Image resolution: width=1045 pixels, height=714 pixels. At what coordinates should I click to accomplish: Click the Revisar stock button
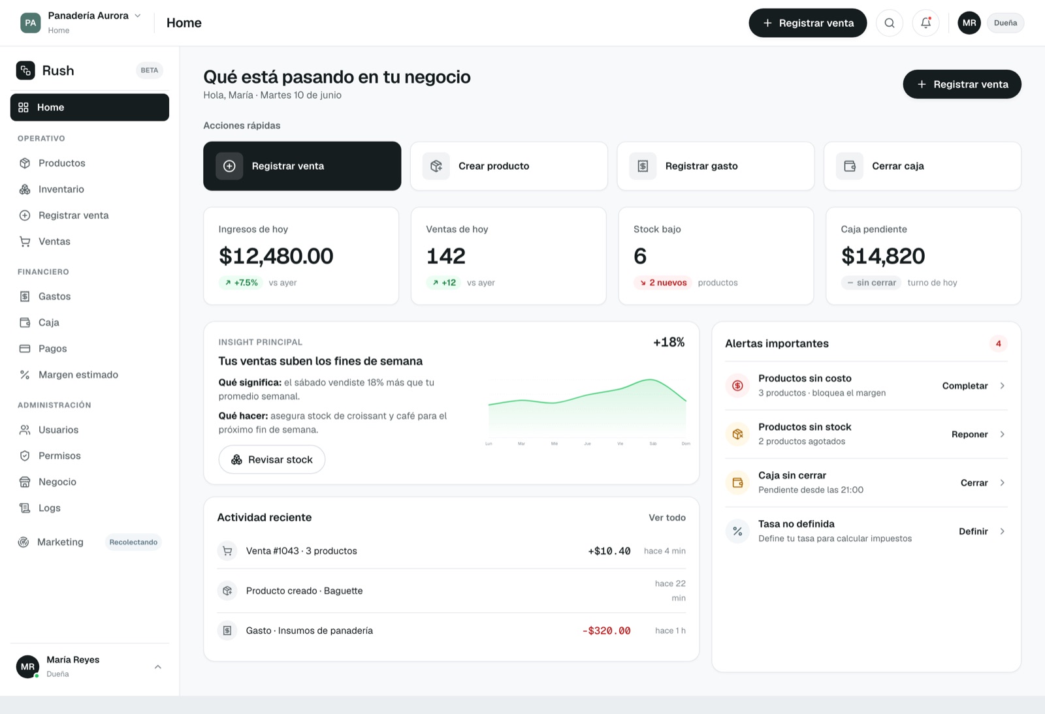tap(272, 459)
